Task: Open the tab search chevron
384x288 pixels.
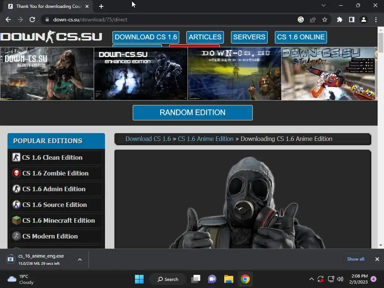Action: pyautogui.click(x=324, y=5)
